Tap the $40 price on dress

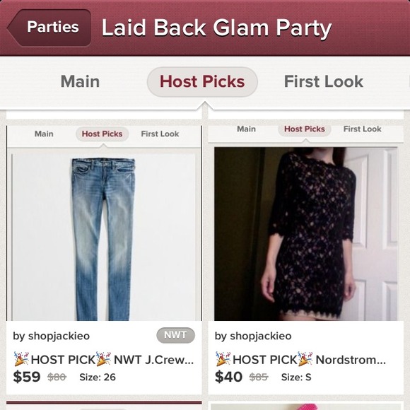click(228, 377)
